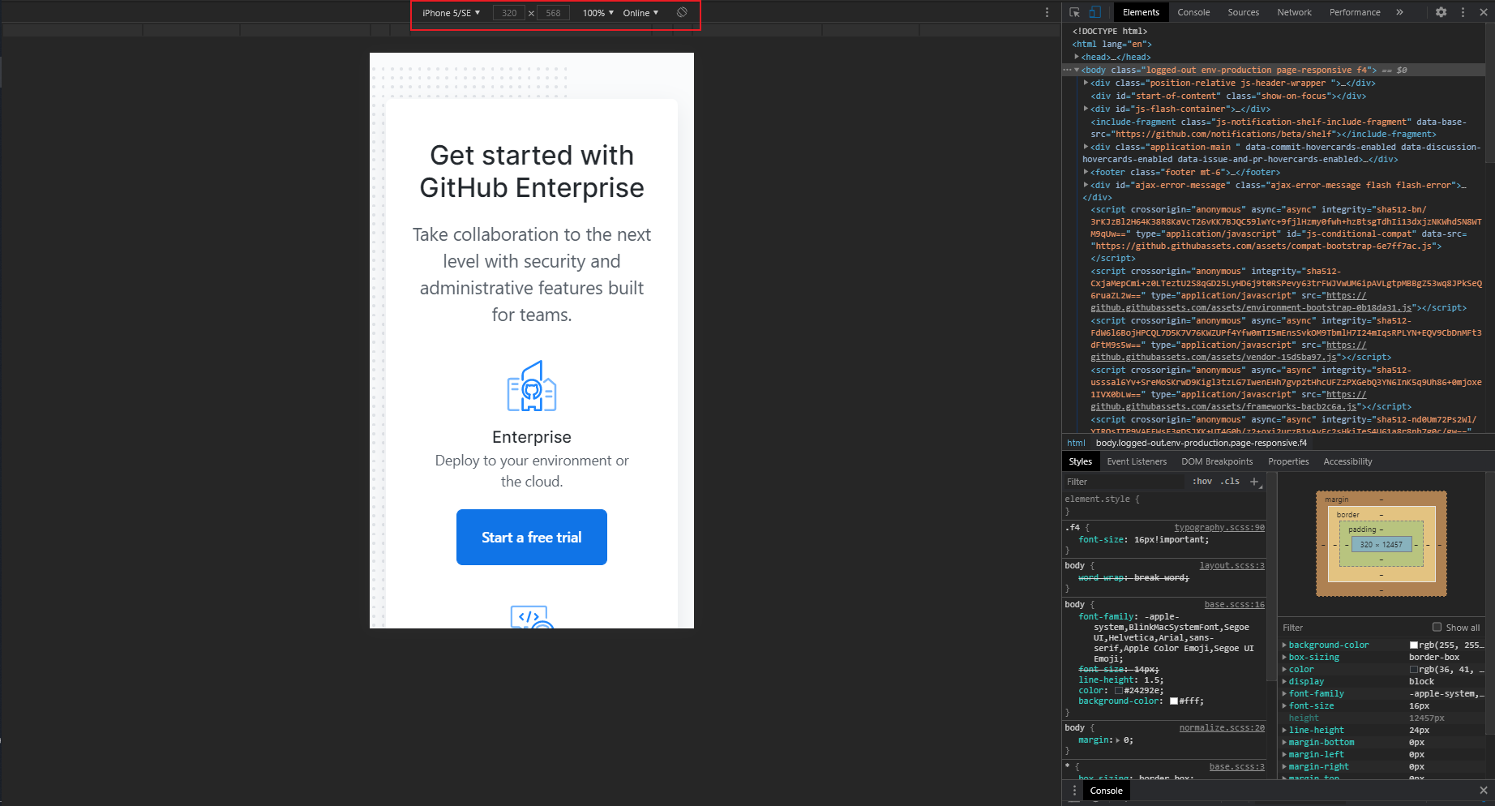1495x806 pixels.
Task: Open the DOM Breakpoints tab
Action: [1217, 461]
